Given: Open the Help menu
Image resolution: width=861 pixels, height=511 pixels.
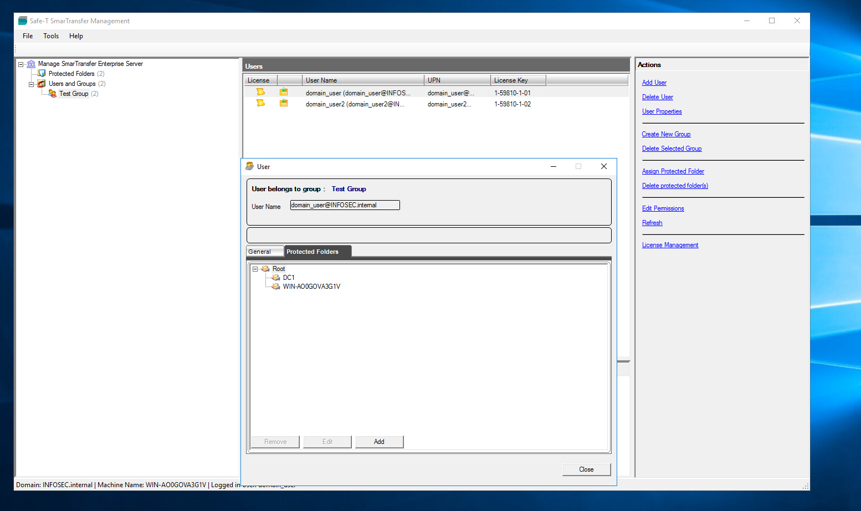Looking at the screenshot, I should (76, 36).
